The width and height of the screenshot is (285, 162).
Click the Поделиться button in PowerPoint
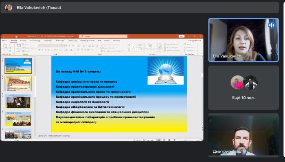click(195, 40)
